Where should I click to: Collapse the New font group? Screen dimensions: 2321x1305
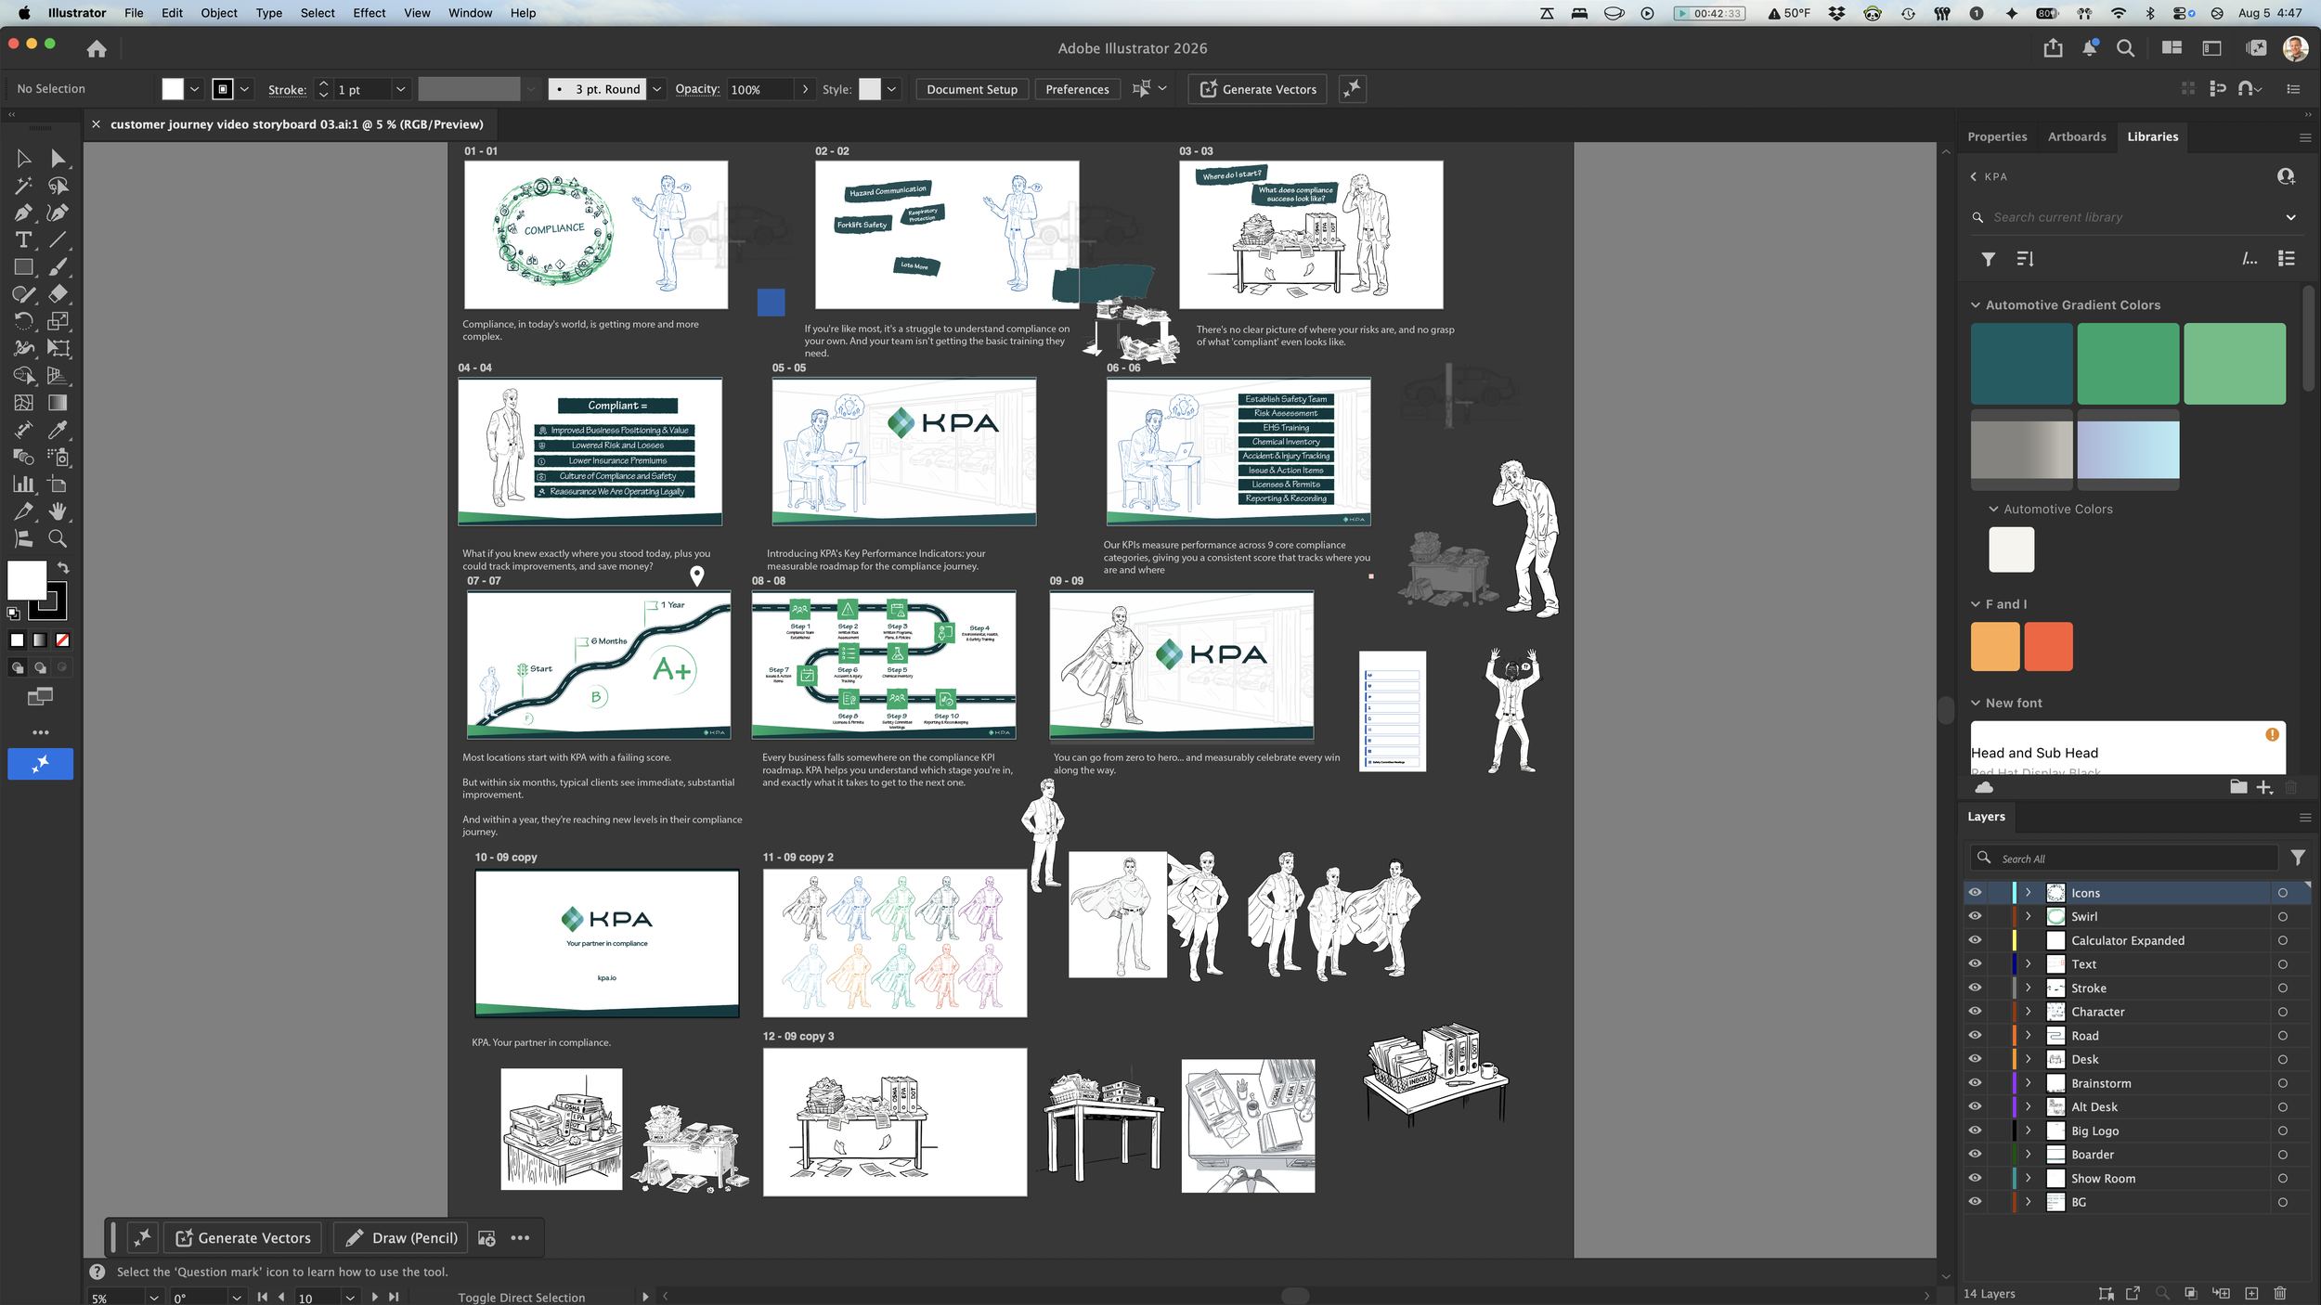(x=1976, y=704)
